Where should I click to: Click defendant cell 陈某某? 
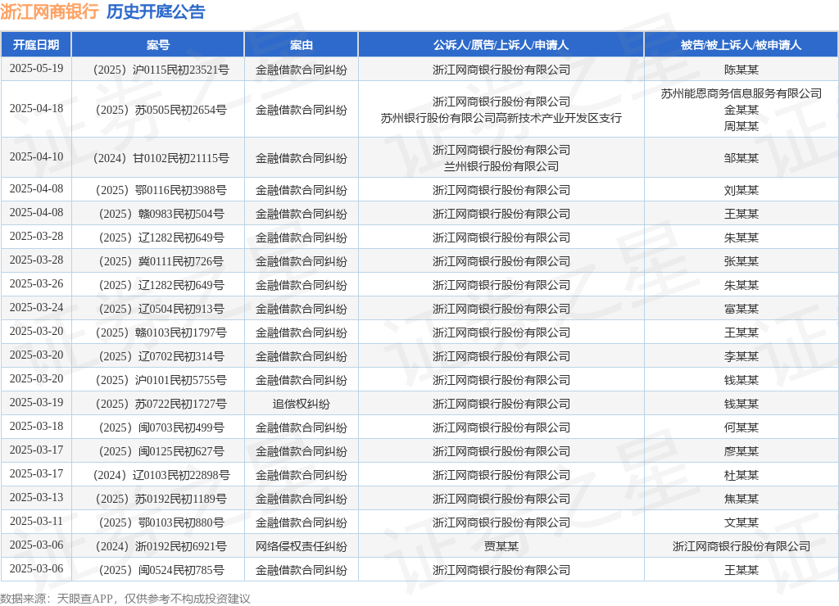click(x=741, y=70)
